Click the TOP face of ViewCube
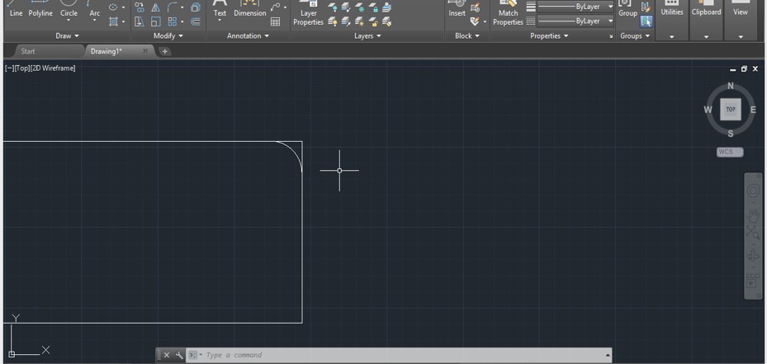 pyautogui.click(x=730, y=109)
